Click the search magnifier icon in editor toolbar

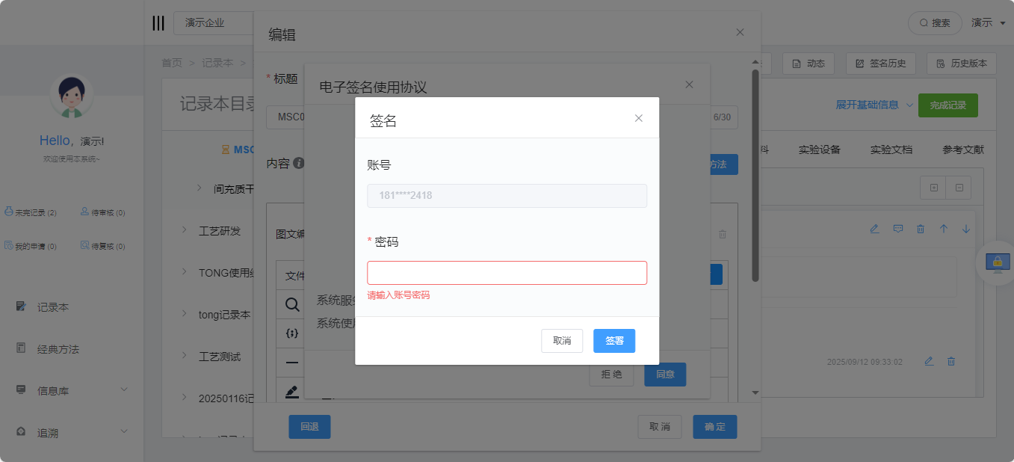coord(292,304)
